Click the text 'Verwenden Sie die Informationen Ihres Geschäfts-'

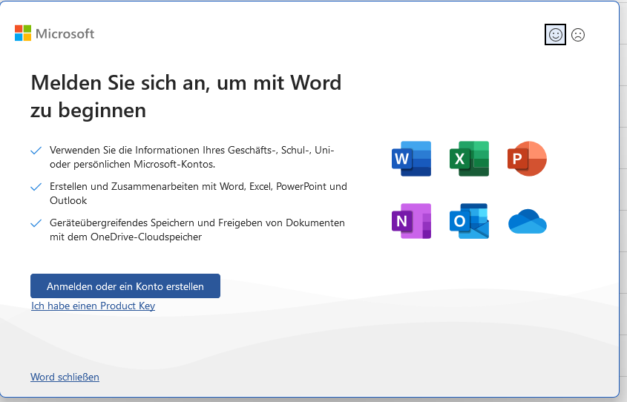(x=164, y=151)
